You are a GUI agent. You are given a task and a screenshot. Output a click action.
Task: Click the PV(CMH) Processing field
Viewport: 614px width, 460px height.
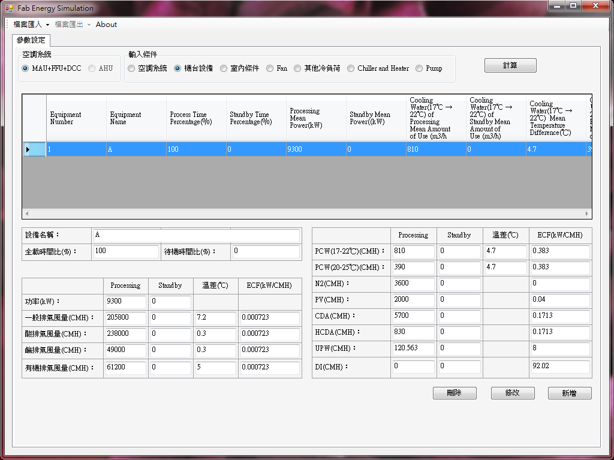[414, 300]
